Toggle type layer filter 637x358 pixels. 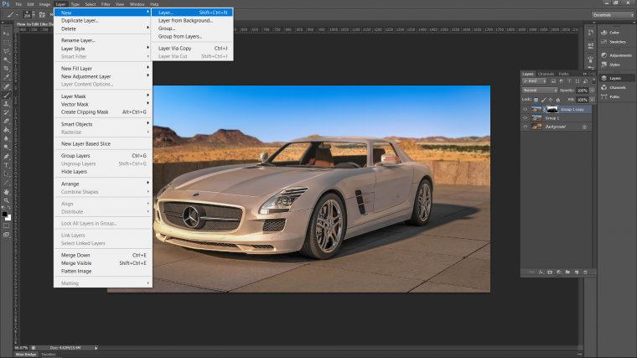pyautogui.click(x=569, y=81)
